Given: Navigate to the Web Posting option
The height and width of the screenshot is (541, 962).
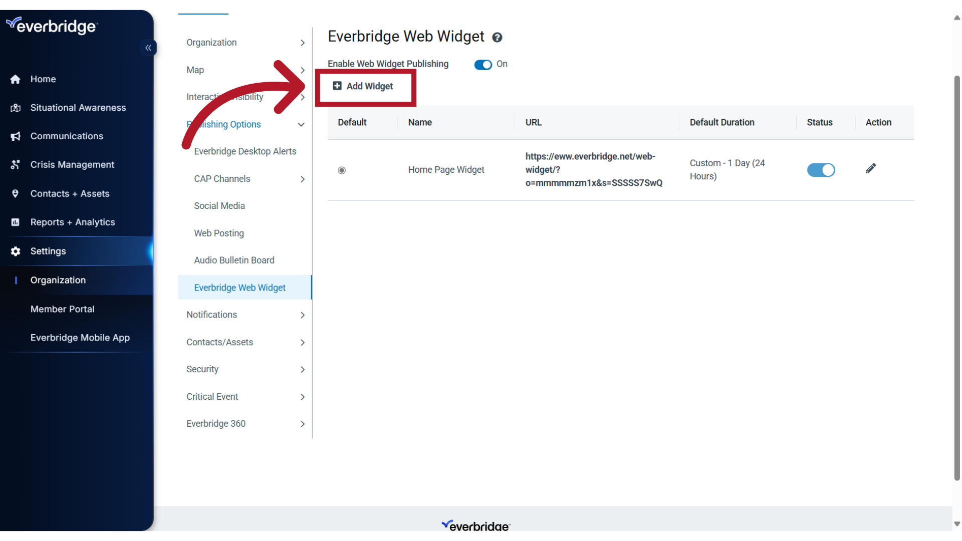Looking at the screenshot, I should tap(218, 232).
